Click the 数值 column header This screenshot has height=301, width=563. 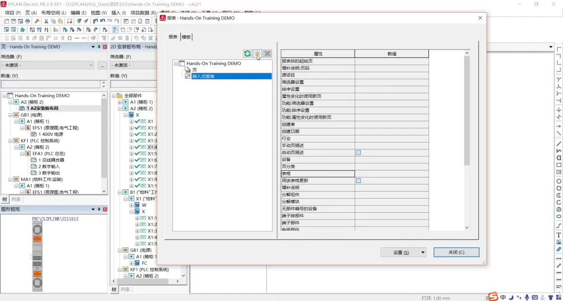[392, 54]
